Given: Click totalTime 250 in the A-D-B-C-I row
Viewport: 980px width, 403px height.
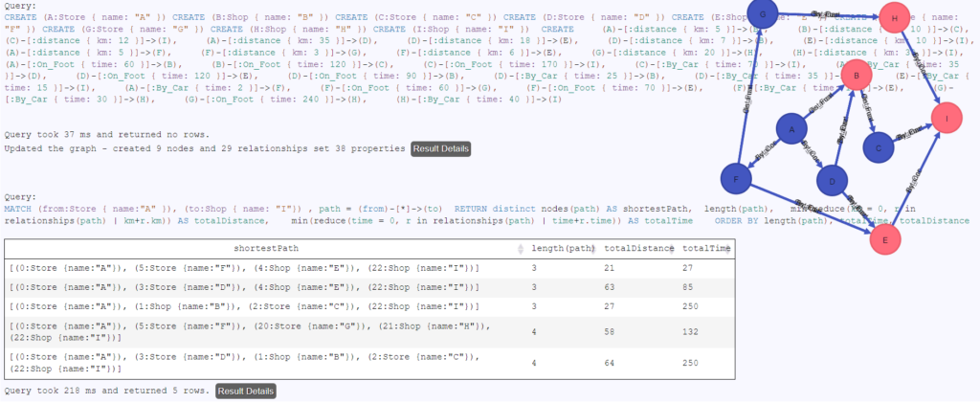Looking at the screenshot, I should [x=690, y=363].
